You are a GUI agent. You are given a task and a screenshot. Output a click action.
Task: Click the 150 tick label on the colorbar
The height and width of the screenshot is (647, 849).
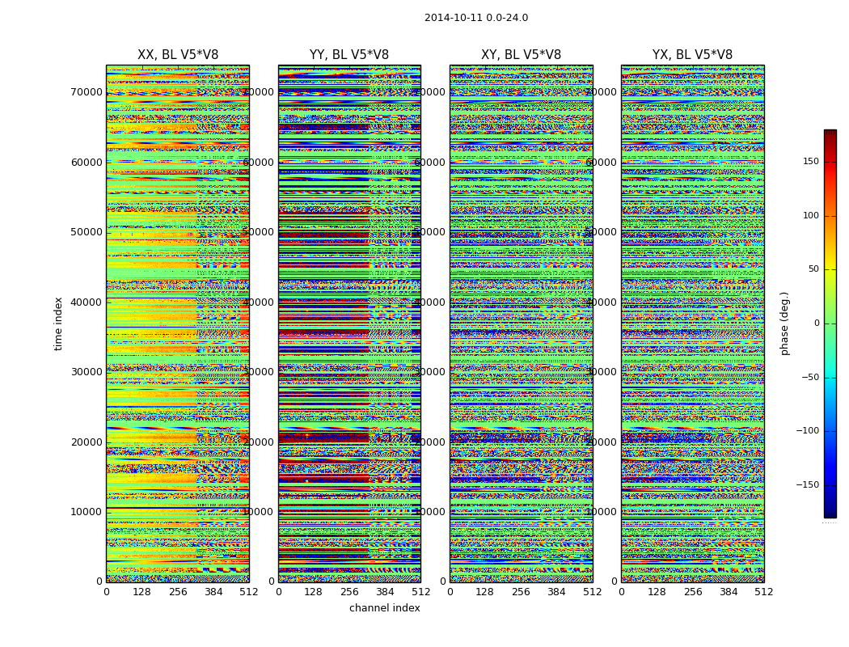tap(810, 162)
